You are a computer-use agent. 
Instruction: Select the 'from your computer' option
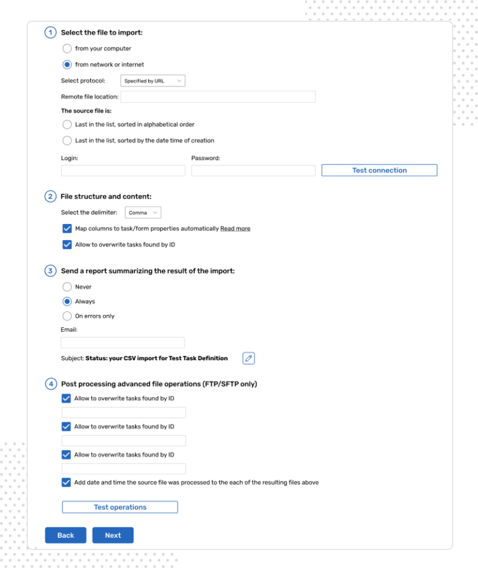tap(67, 48)
